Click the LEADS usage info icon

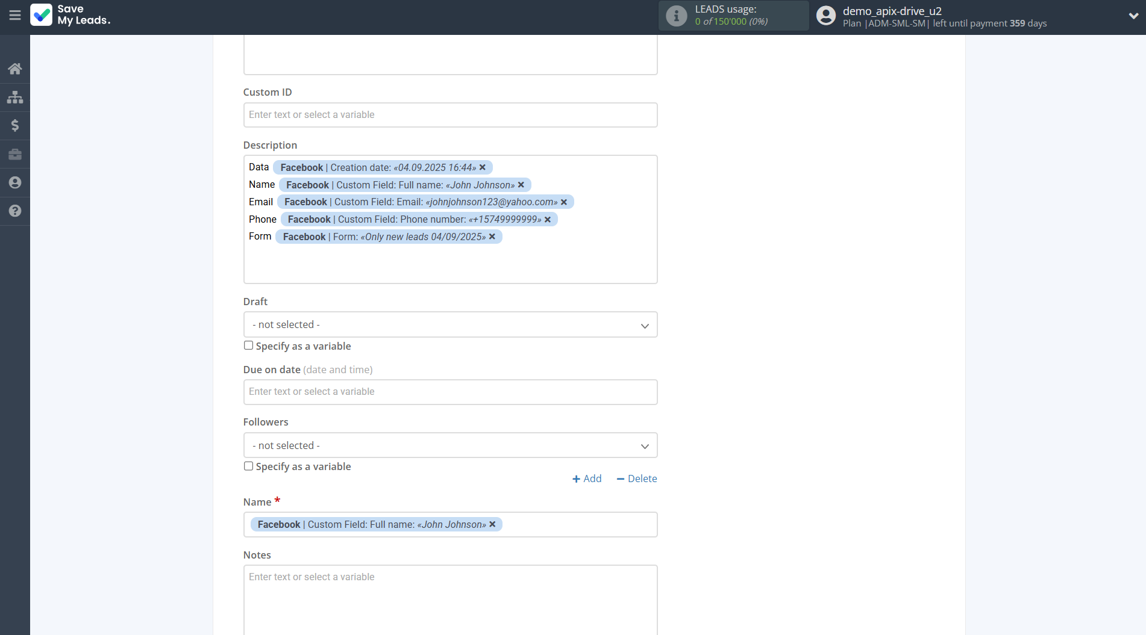click(x=676, y=16)
